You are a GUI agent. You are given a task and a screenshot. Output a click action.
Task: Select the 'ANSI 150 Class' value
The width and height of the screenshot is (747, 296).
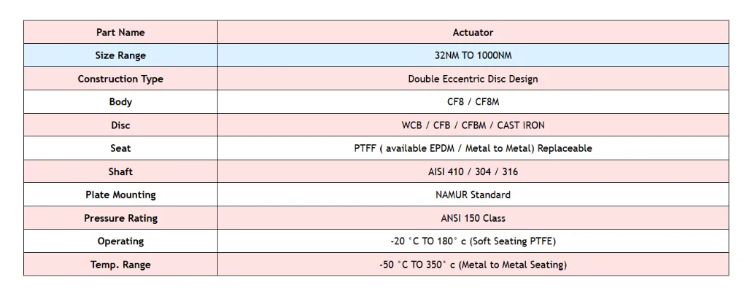473,218
